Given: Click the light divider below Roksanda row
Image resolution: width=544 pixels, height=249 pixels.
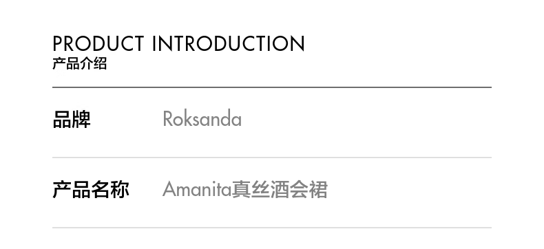Looking at the screenshot, I should [272, 158].
